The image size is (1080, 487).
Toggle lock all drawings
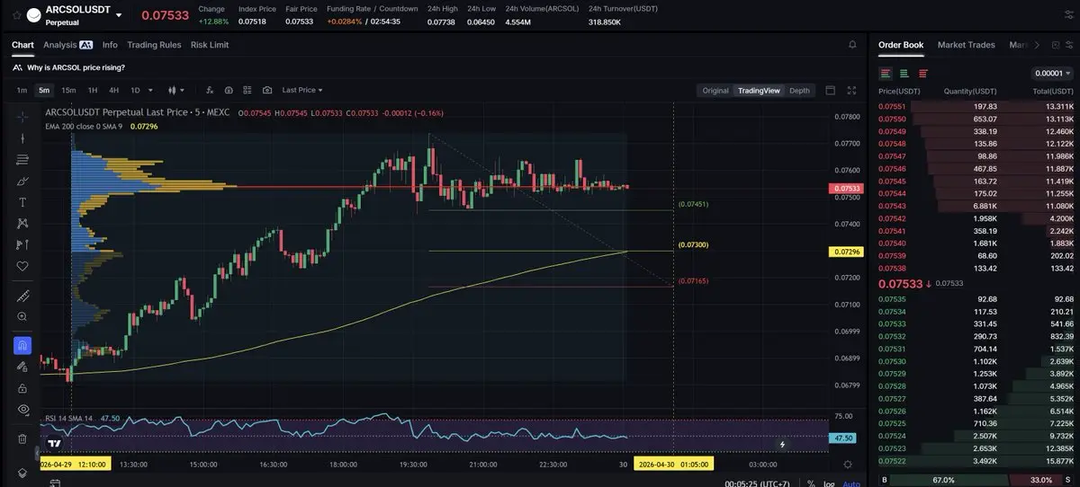pyautogui.click(x=22, y=387)
